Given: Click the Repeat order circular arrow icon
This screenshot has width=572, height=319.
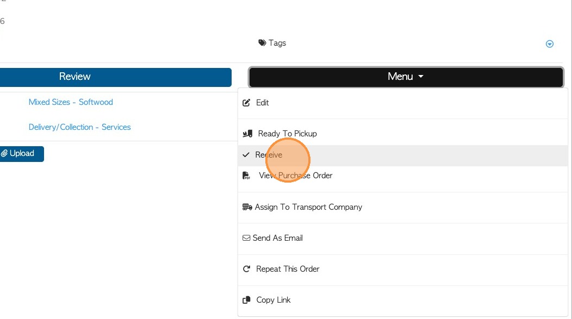Looking at the screenshot, I should [246, 269].
